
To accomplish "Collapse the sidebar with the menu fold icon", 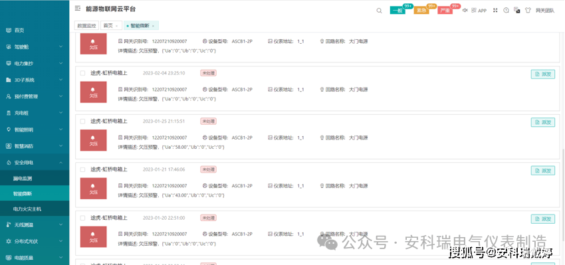I will [x=78, y=9].
